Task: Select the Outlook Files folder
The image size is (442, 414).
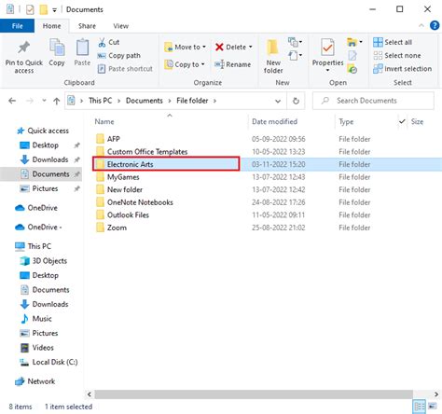Action: coord(122,215)
